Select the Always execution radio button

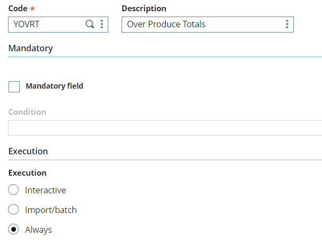(14, 230)
